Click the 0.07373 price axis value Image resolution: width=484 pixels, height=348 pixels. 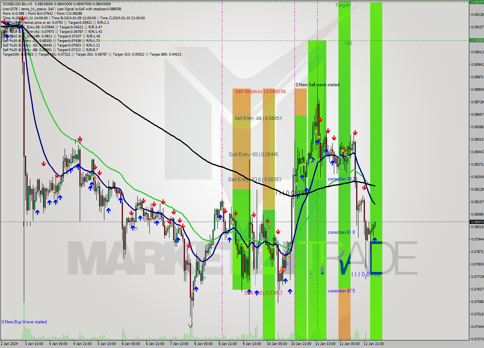(x=477, y=339)
